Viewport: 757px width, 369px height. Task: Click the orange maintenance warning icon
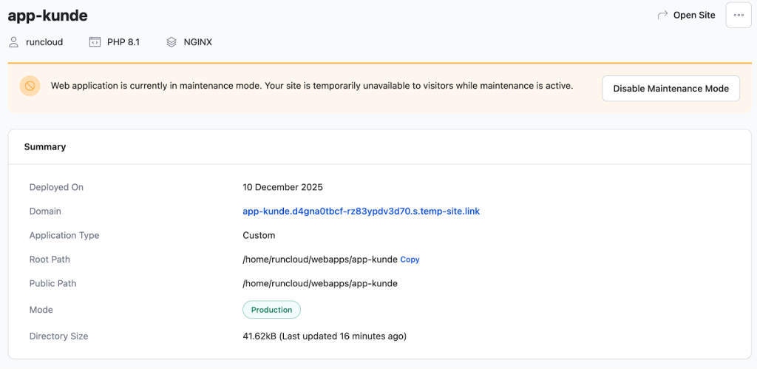pyautogui.click(x=30, y=87)
